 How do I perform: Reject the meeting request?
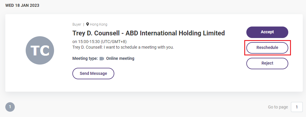pyautogui.click(x=267, y=63)
